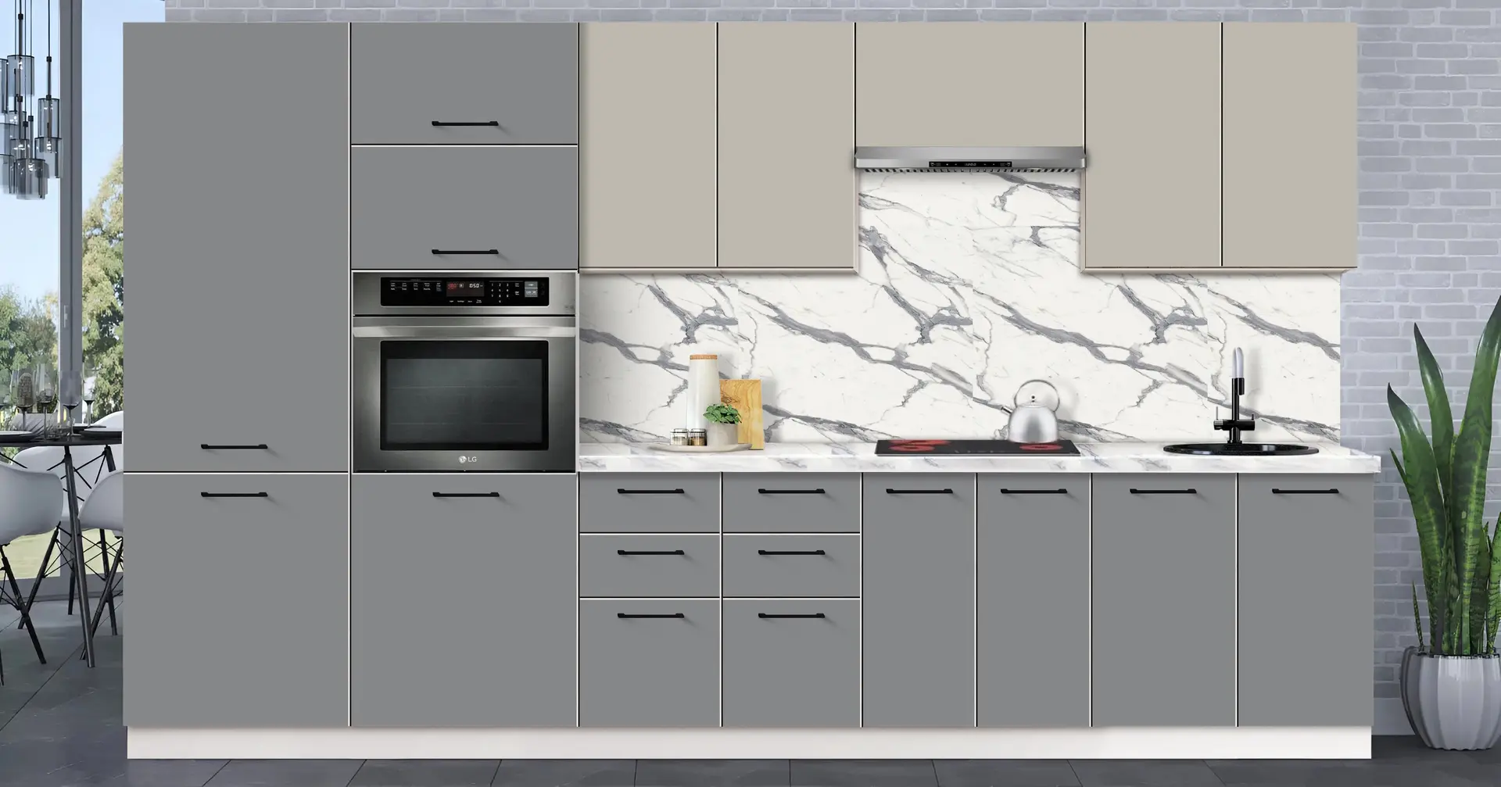Screen dimensions: 1501x787
Task: Click the topmost cabinet handle above the oven
Action: [x=464, y=123]
